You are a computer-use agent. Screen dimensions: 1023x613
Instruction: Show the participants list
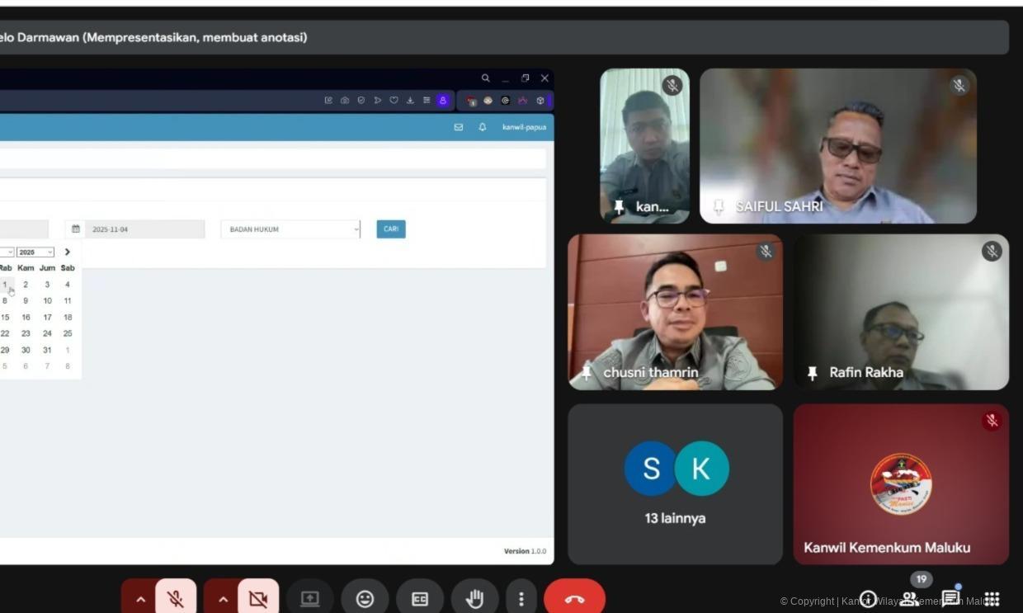click(909, 599)
